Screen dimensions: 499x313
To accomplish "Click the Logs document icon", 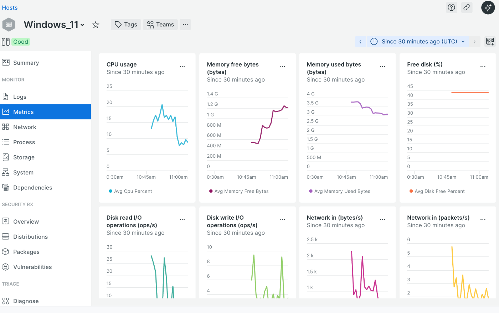I will (x=6, y=96).
